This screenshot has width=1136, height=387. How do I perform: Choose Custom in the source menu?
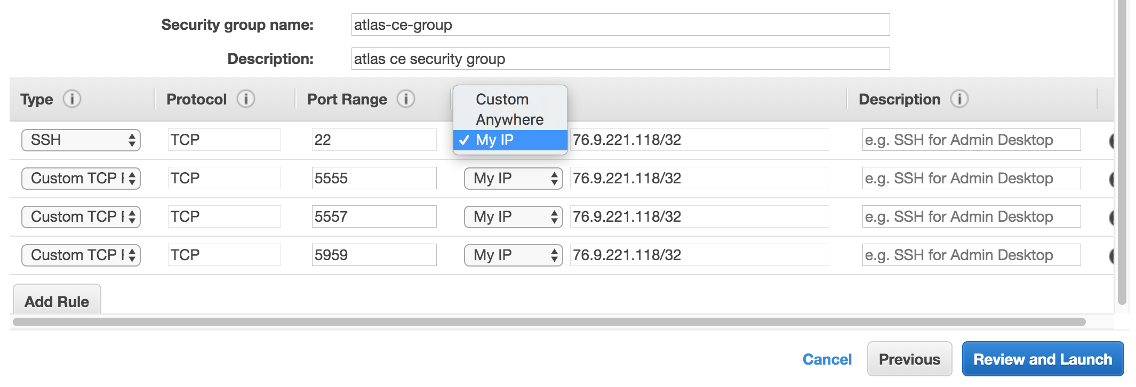click(510, 100)
